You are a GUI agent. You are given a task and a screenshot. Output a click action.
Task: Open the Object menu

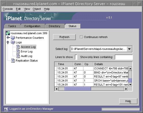point(37,9)
